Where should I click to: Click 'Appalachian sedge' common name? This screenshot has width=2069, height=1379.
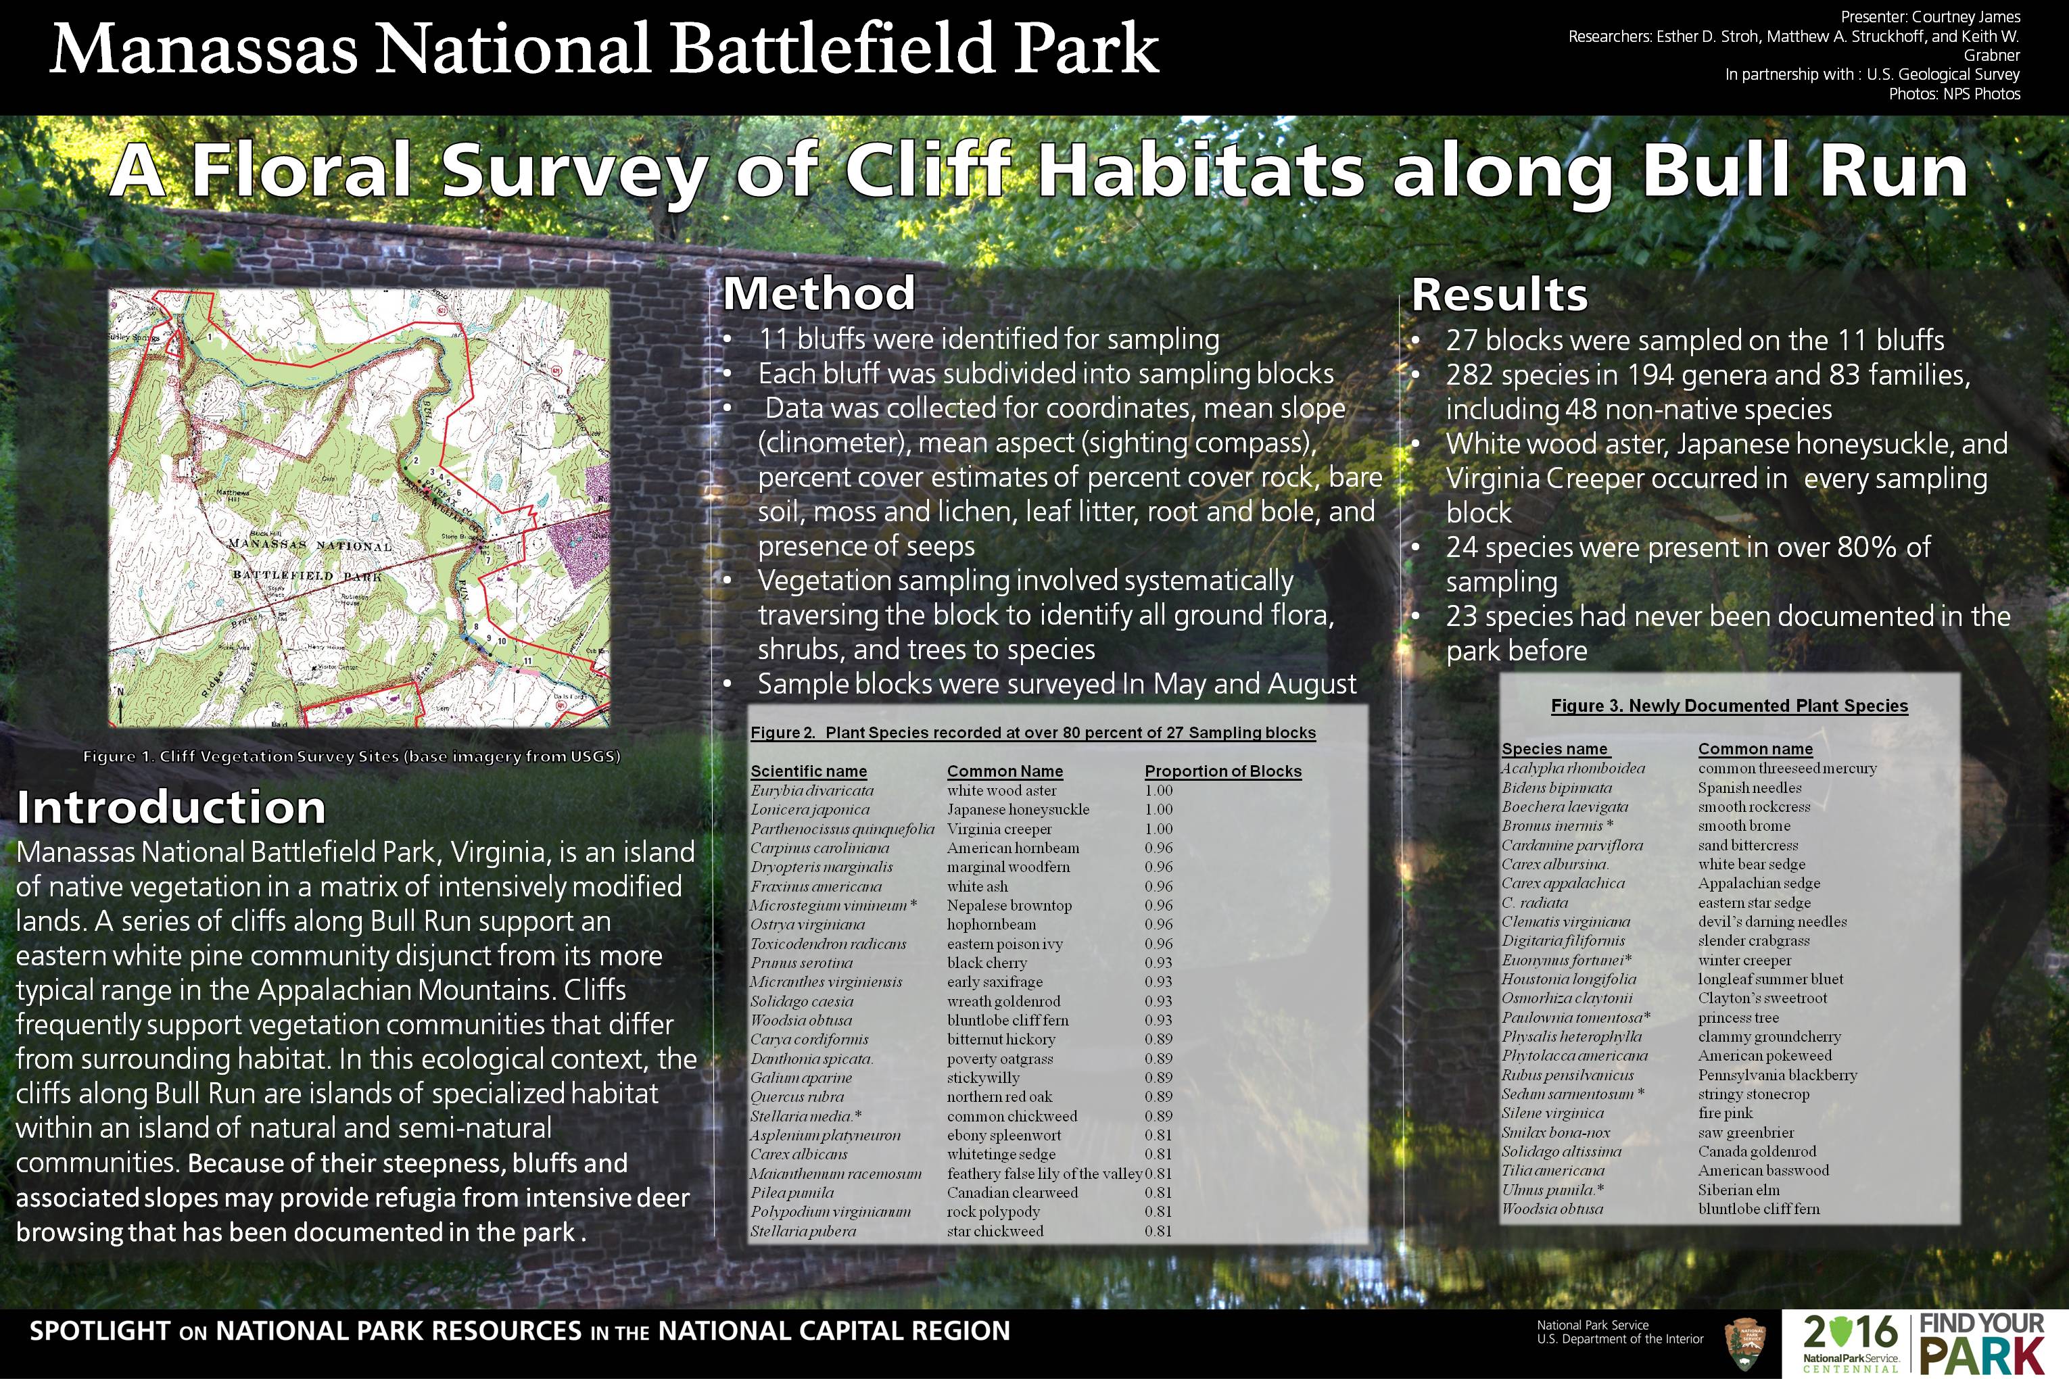[1759, 884]
